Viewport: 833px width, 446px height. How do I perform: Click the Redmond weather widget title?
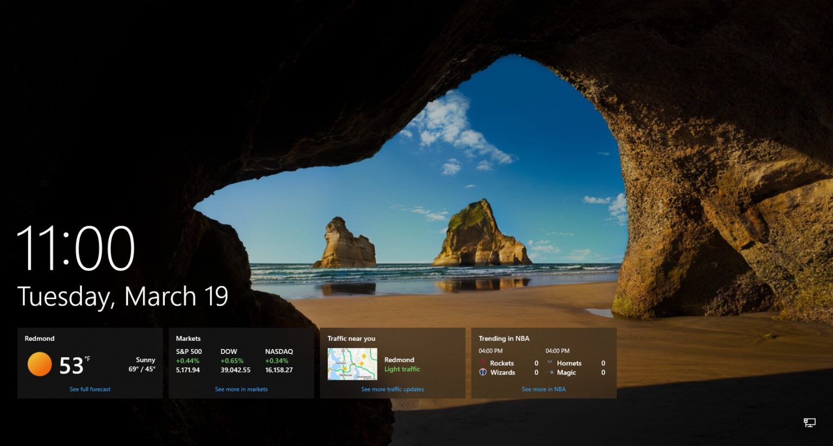[x=39, y=338]
